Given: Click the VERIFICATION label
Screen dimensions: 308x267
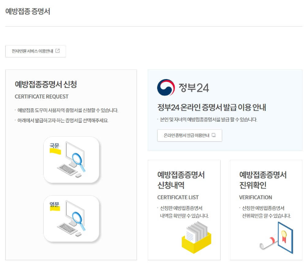Looking at the screenshot, I should 256,198.
